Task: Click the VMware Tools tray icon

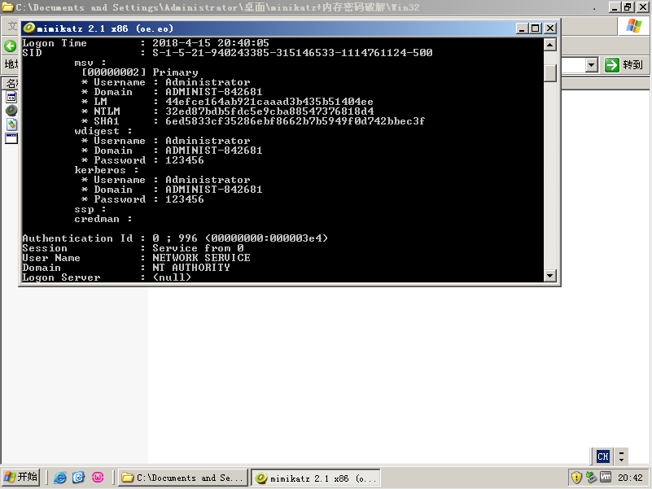Action: pyautogui.click(x=606, y=478)
